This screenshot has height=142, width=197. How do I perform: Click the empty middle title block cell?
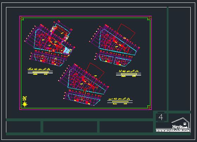(x=70, y=127)
